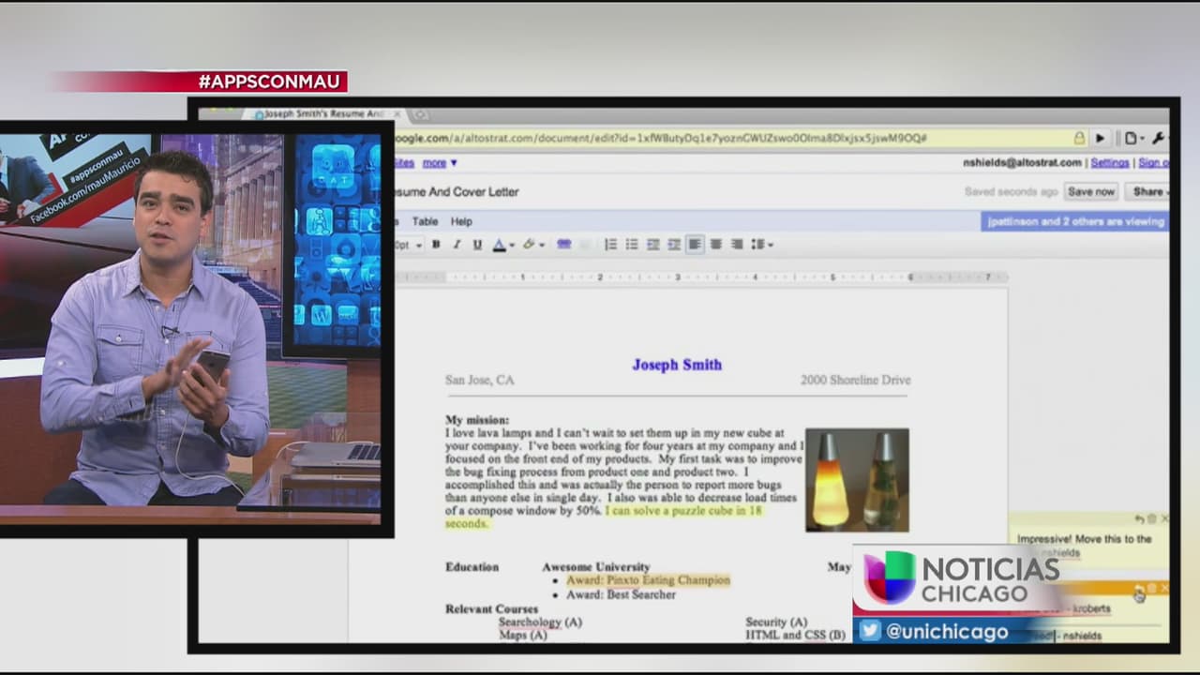Click the lava lamp image in document

click(x=856, y=480)
